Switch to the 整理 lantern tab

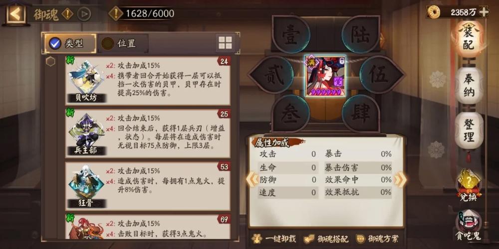(x=469, y=130)
